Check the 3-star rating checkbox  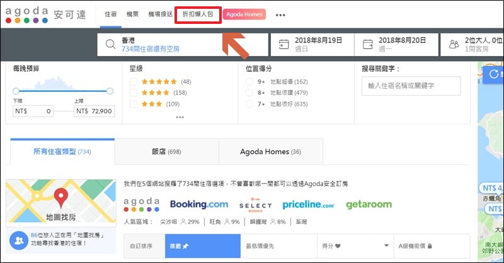pos(133,104)
